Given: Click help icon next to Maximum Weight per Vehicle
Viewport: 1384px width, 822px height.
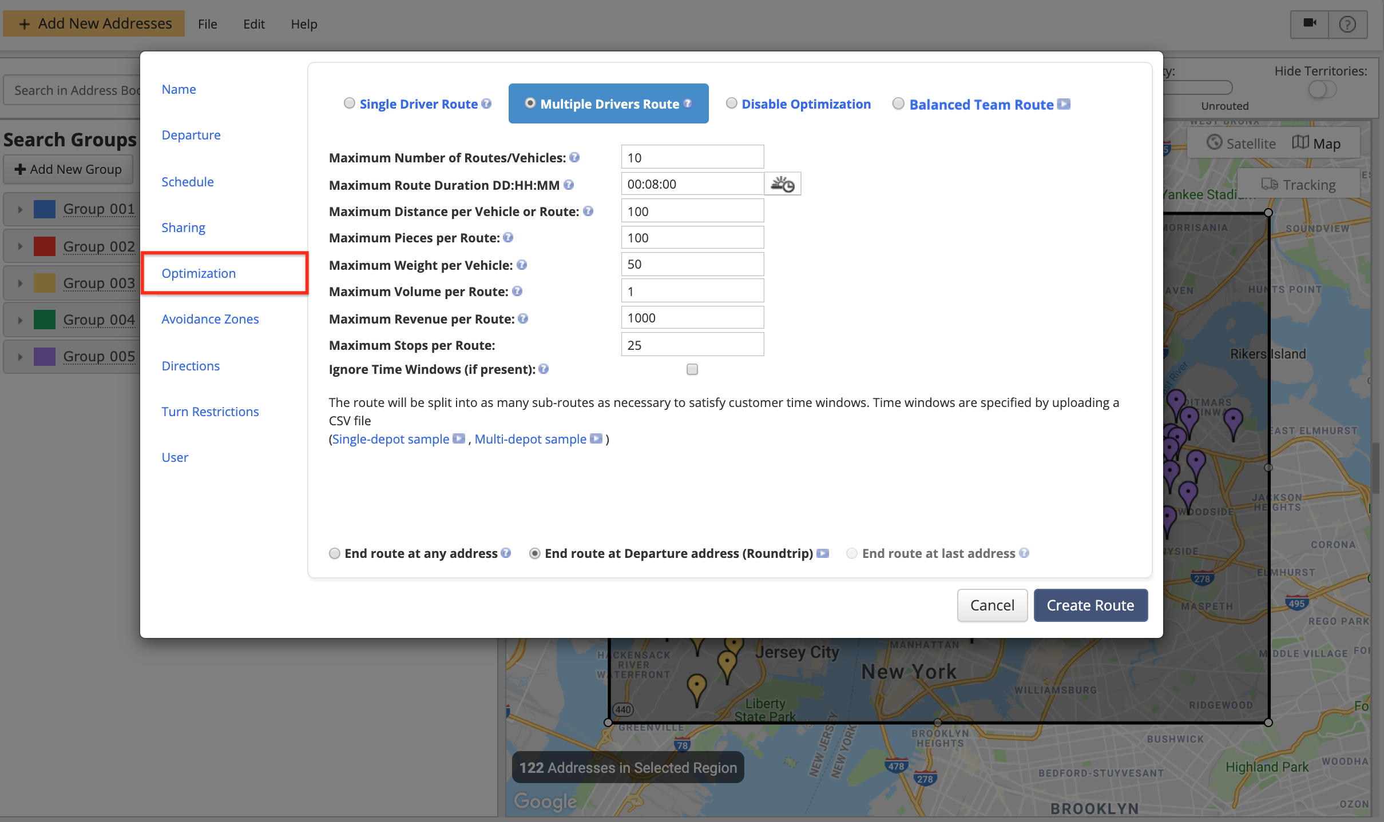Looking at the screenshot, I should point(522,265).
